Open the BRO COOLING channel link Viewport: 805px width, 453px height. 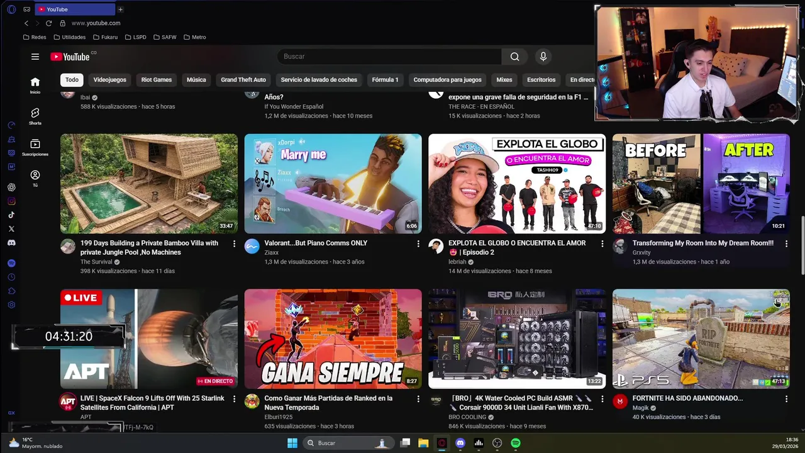[x=467, y=417]
